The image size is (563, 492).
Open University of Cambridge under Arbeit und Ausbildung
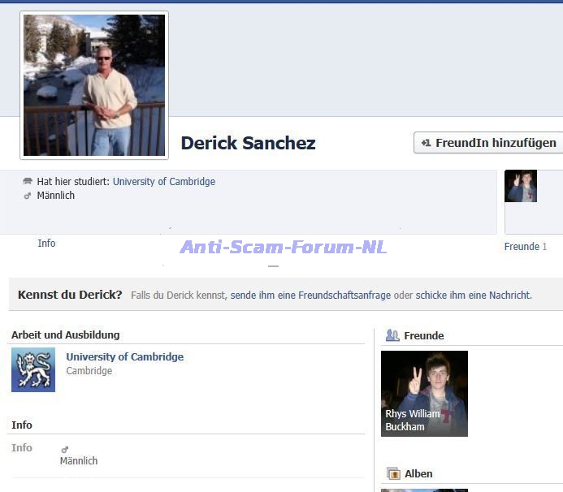click(x=124, y=357)
